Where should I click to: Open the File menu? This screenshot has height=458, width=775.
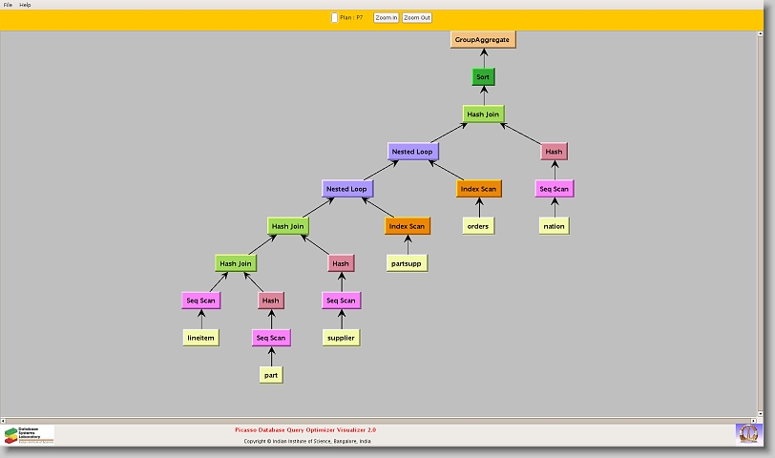pyautogui.click(x=8, y=5)
